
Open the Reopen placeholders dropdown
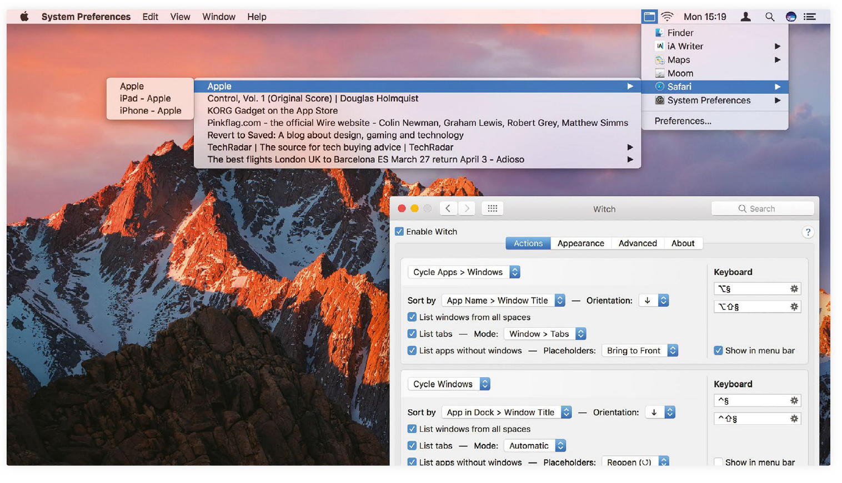click(x=635, y=462)
